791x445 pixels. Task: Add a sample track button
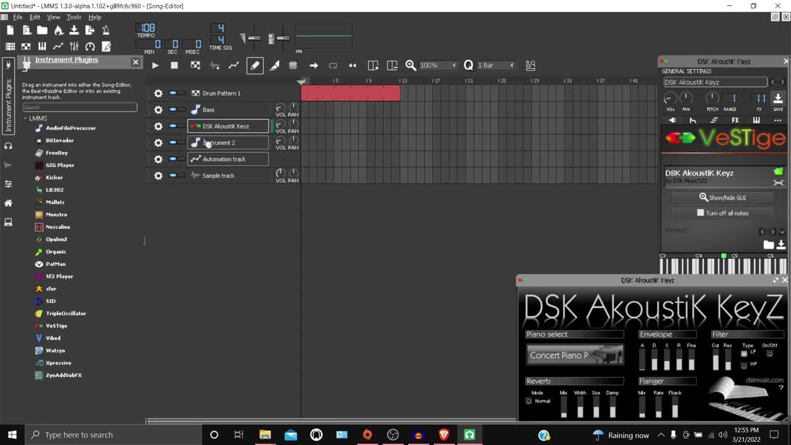215,66
